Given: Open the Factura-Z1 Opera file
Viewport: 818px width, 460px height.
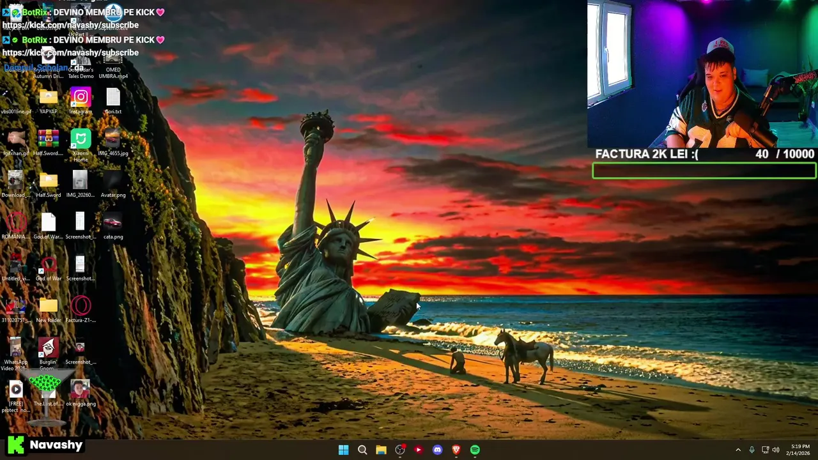Looking at the screenshot, I should pyautogui.click(x=81, y=310).
